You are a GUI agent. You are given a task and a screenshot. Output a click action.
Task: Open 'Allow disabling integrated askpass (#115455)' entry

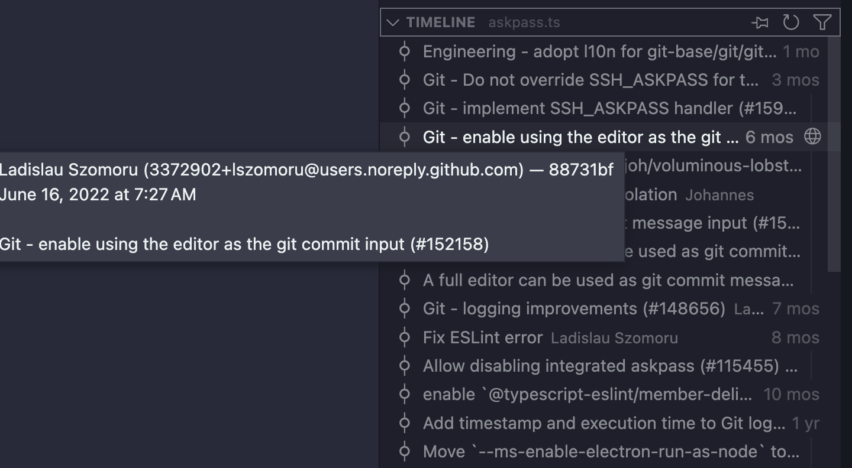[592, 366]
